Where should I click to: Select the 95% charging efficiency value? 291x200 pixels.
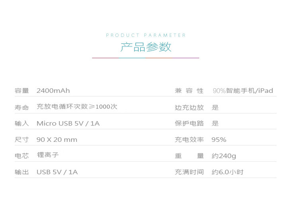(219, 140)
